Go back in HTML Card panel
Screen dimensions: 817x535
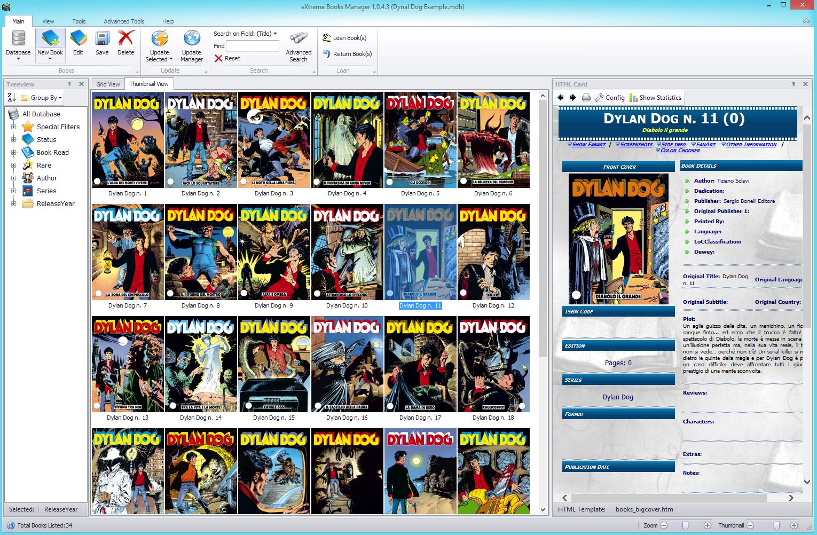coord(561,98)
